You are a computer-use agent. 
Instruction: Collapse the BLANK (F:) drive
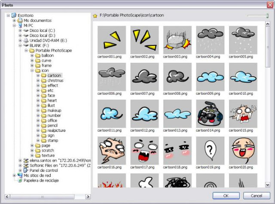tap(20, 46)
